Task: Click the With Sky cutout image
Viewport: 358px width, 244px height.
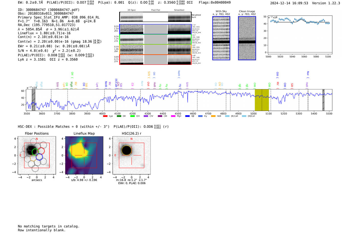Action: pyautogui.click(x=221, y=38)
